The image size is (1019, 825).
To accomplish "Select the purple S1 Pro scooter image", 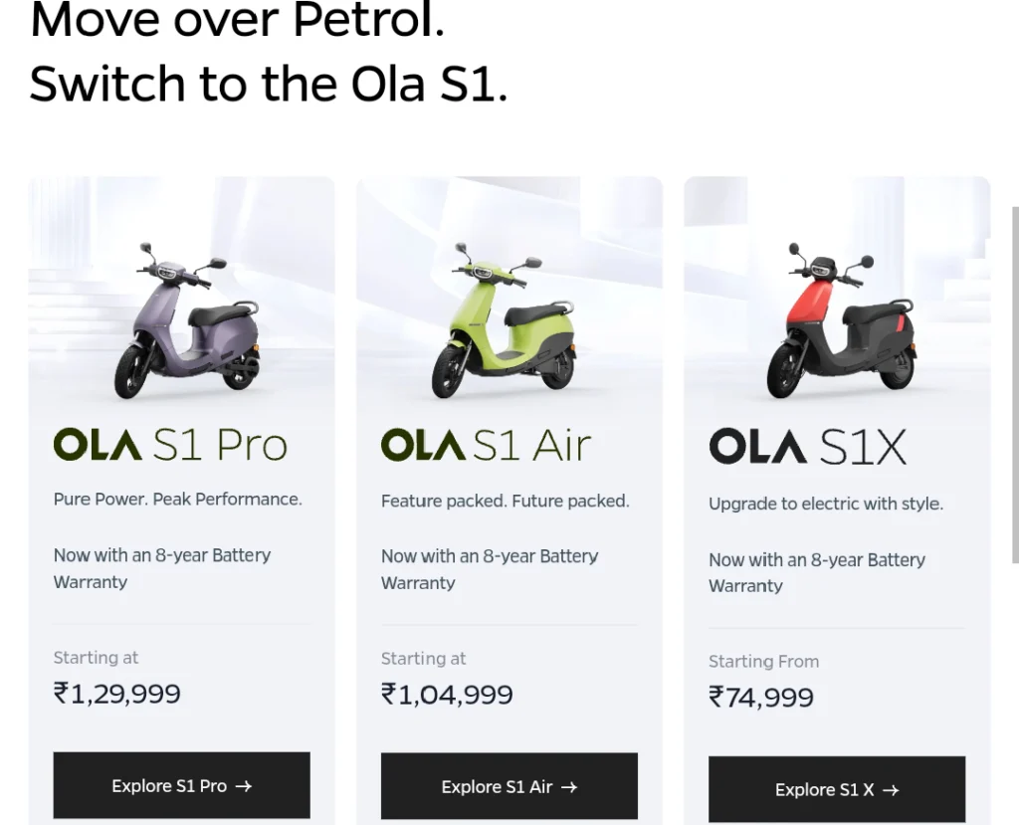I will pyautogui.click(x=187, y=320).
